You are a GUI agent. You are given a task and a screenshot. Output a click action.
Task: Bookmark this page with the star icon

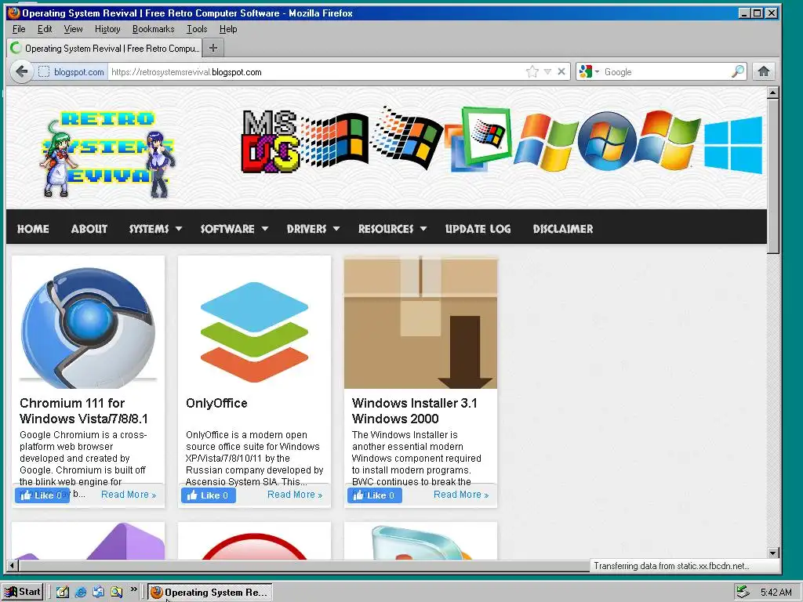click(x=532, y=71)
